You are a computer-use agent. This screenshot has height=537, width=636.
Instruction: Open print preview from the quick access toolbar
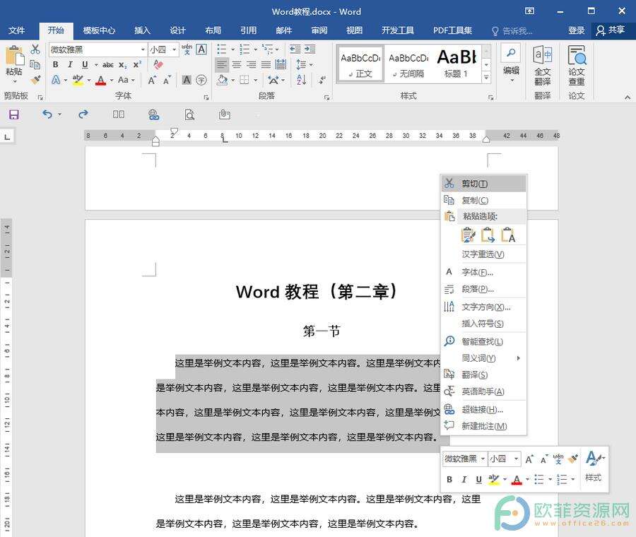click(x=189, y=114)
